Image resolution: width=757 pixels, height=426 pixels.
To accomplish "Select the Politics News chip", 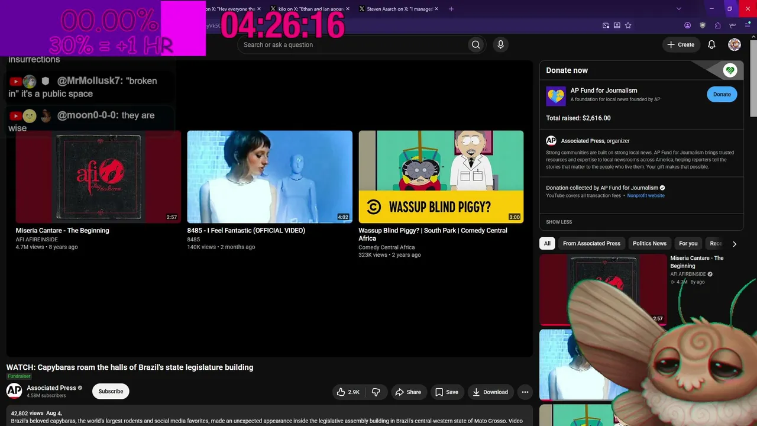I will pos(649,243).
